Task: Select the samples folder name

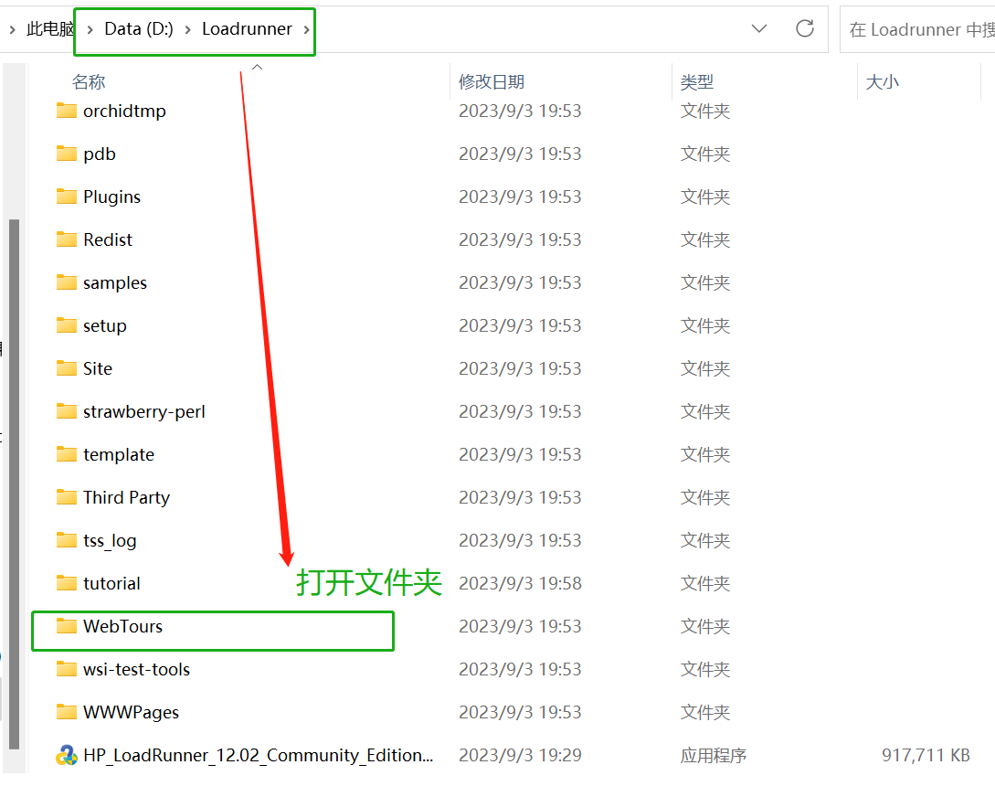Action: coord(115,282)
